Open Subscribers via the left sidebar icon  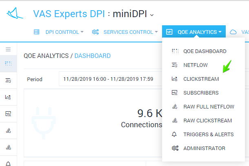point(8,114)
